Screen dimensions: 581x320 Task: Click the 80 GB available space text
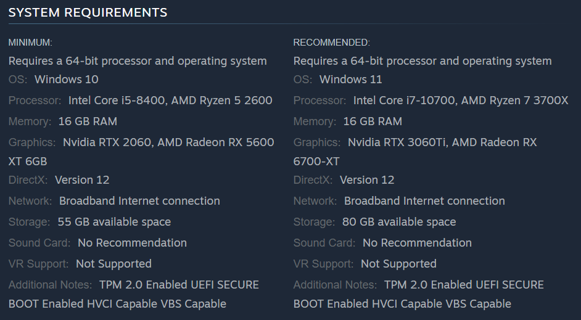point(399,222)
